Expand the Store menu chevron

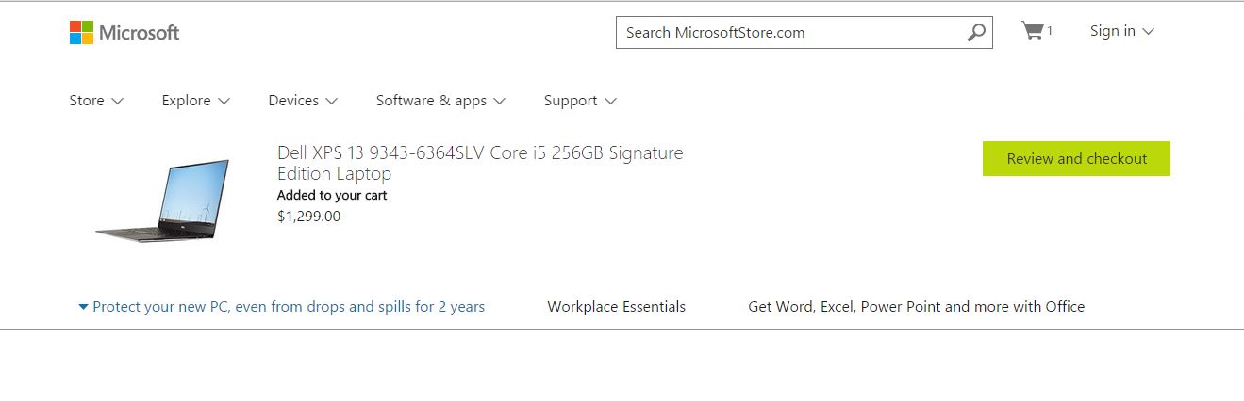coord(117,102)
